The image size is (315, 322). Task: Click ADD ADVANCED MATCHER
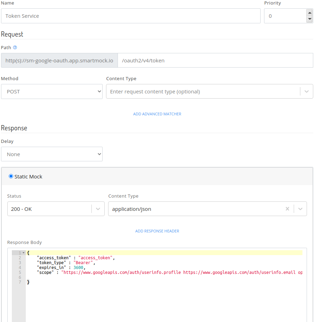157,114
